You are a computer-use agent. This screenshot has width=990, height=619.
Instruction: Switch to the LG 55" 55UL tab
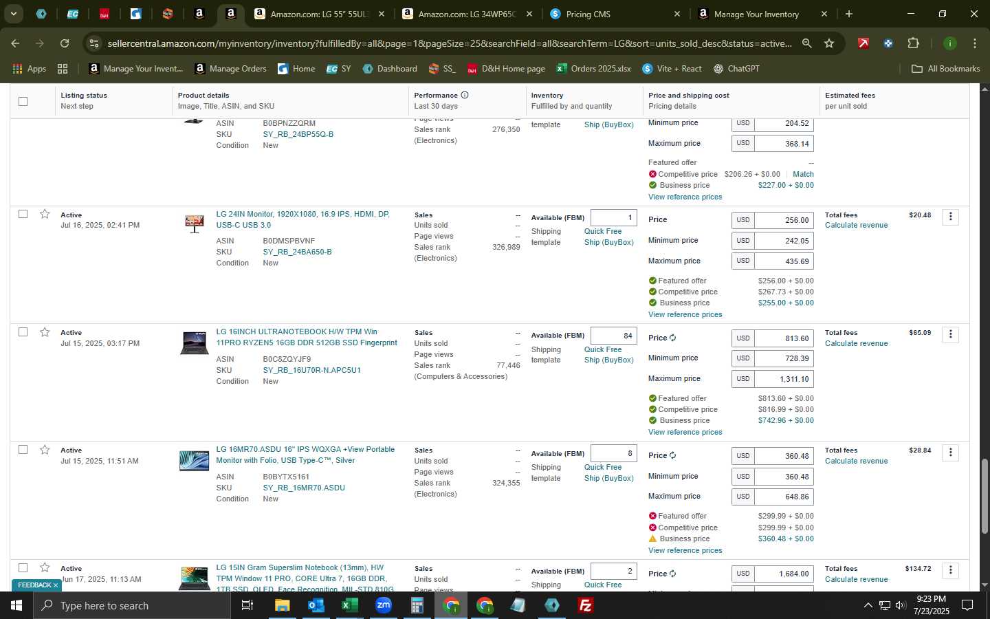(320, 14)
